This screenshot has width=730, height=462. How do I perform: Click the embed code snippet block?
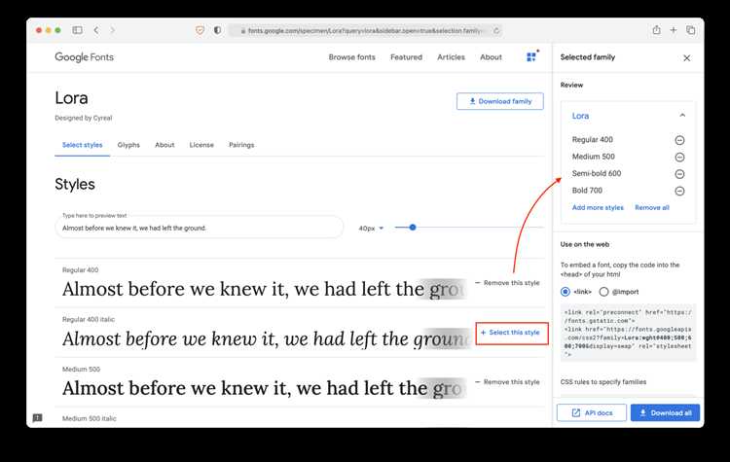tap(628, 333)
